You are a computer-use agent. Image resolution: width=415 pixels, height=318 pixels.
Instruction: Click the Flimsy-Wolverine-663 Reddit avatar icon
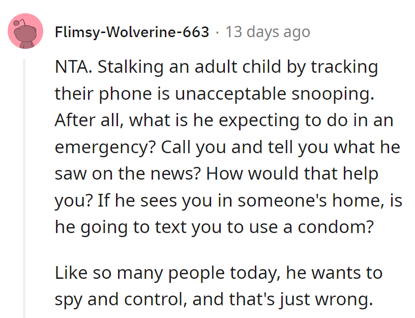(x=25, y=32)
